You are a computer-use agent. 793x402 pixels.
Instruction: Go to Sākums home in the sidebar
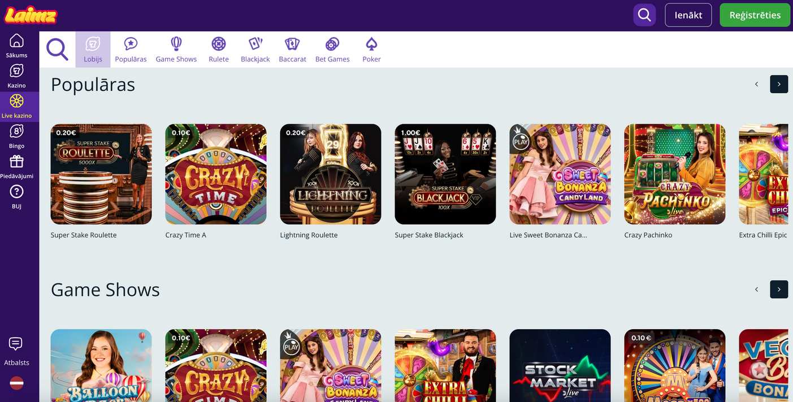pos(17,46)
